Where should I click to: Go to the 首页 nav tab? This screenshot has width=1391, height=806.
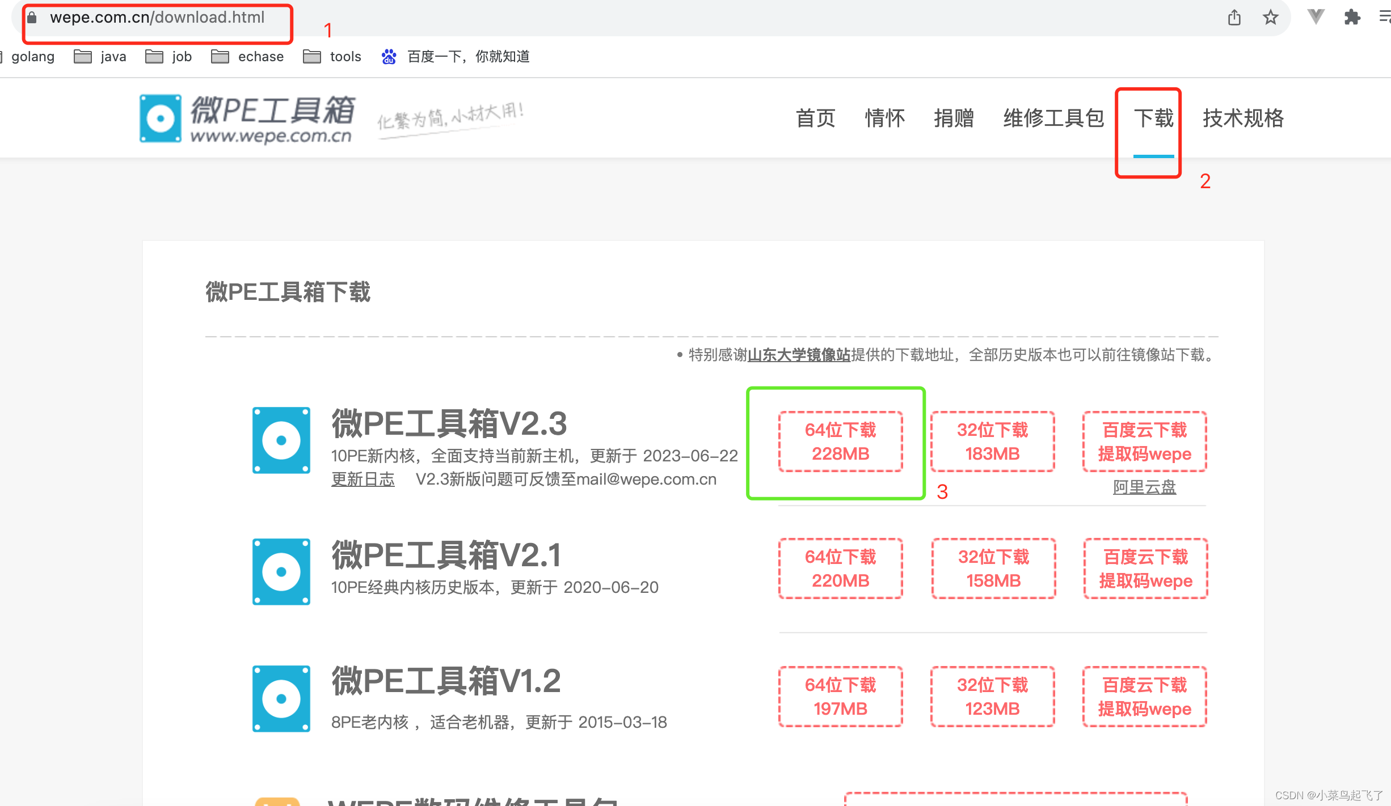click(815, 118)
